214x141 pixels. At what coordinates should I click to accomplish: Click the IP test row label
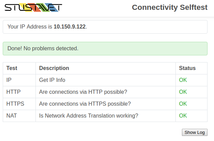[9, 80]
